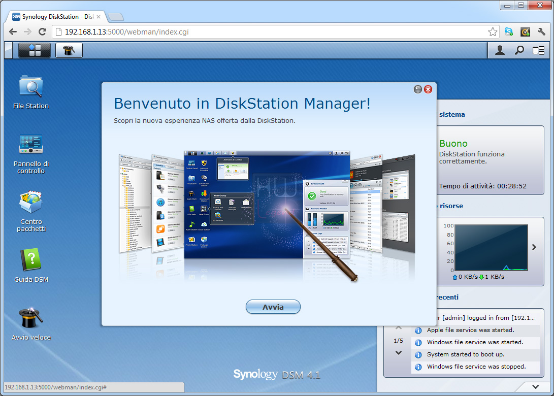Click the '0 KB/s' upload rate text
The image size is (554, 396).
(x=468, y=277)
